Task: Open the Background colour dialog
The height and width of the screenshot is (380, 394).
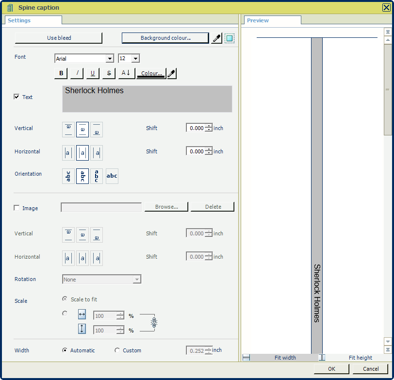Action: (165, 38)
